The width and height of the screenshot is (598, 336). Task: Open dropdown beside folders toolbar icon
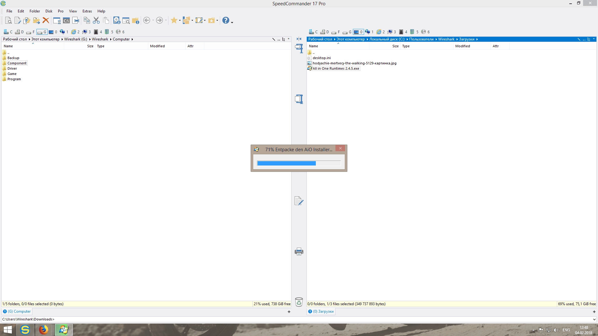coord(192,21)
